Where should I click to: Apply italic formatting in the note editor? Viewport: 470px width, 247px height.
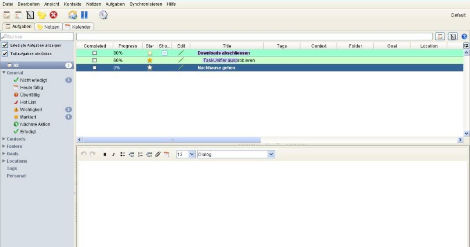point(112,154)
